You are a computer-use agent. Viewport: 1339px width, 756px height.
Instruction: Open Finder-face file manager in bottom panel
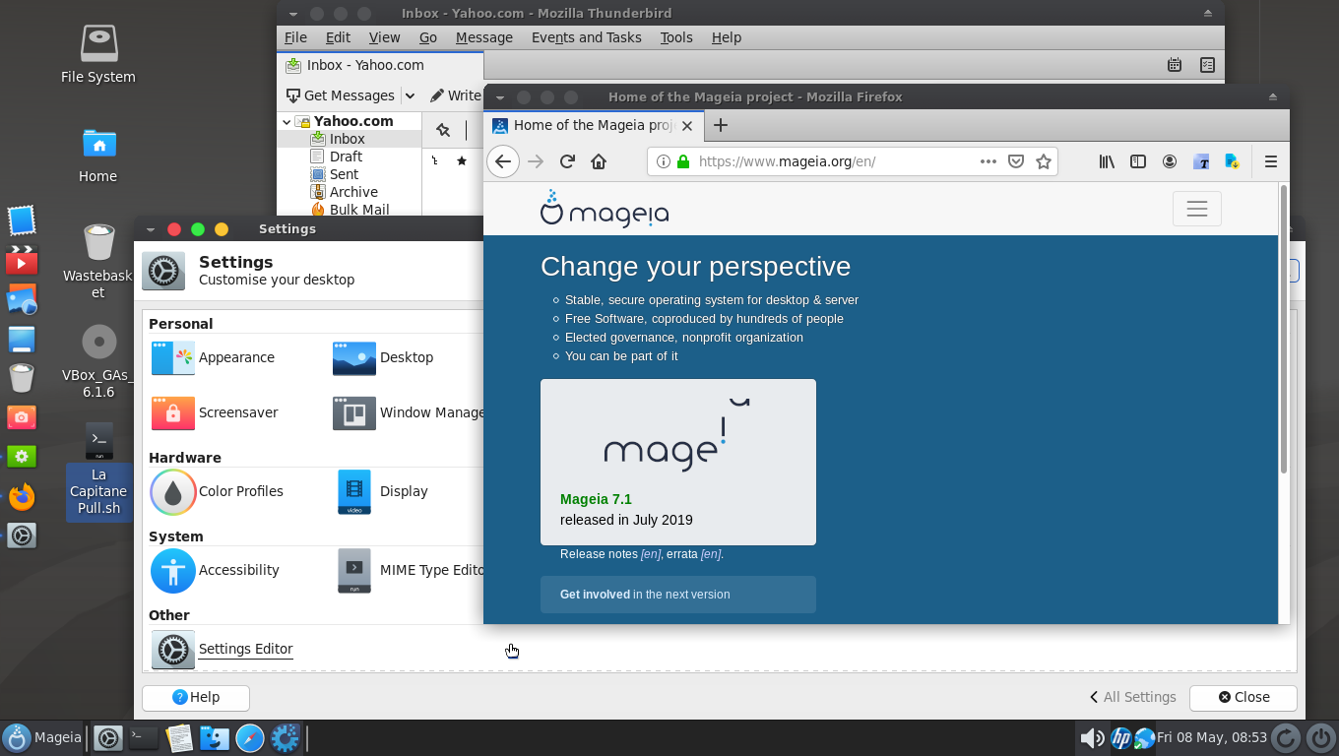tap(215, 737)
